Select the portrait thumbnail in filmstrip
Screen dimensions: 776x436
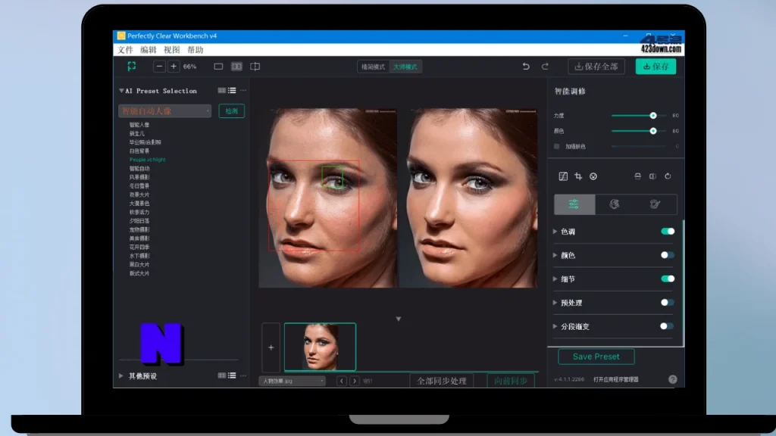(x=320, y=347)
